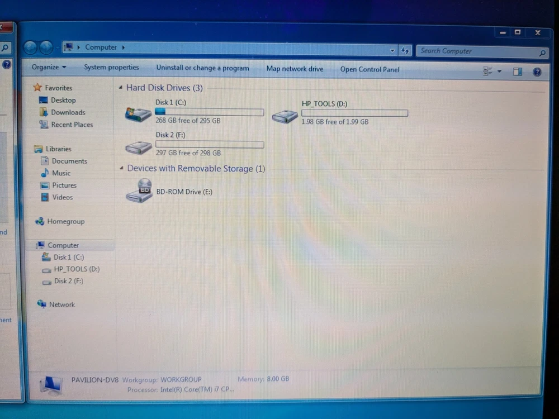Screen dimensions: 559x419
Task: Click the Search Computer input field
Action: [x=475, y=51]
